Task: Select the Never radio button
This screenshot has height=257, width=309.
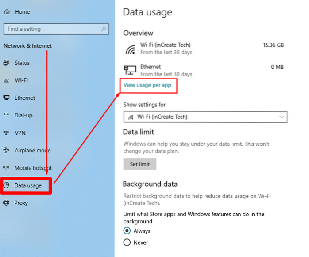Action: click(127, 242)
